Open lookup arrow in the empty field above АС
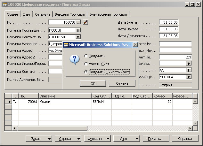This screenshot has width=203, height=146. [189, 64]
